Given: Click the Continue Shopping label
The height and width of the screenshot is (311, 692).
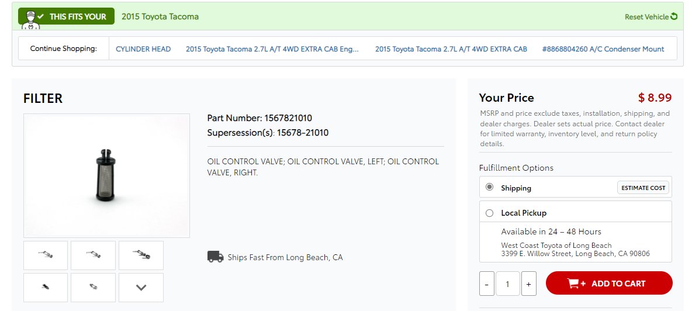Looking at the screenshot, I should pos(64,49).
